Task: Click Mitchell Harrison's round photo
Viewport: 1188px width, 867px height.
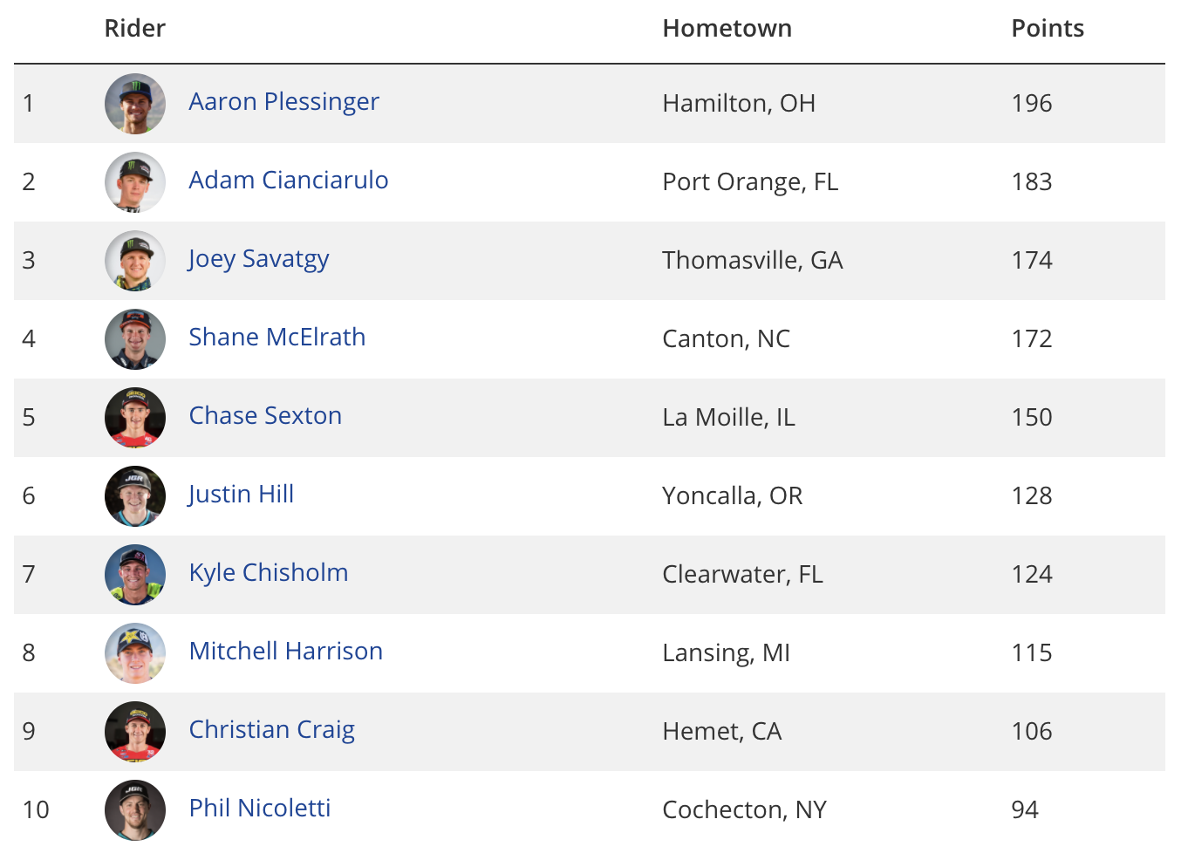Action: (135, 653)
